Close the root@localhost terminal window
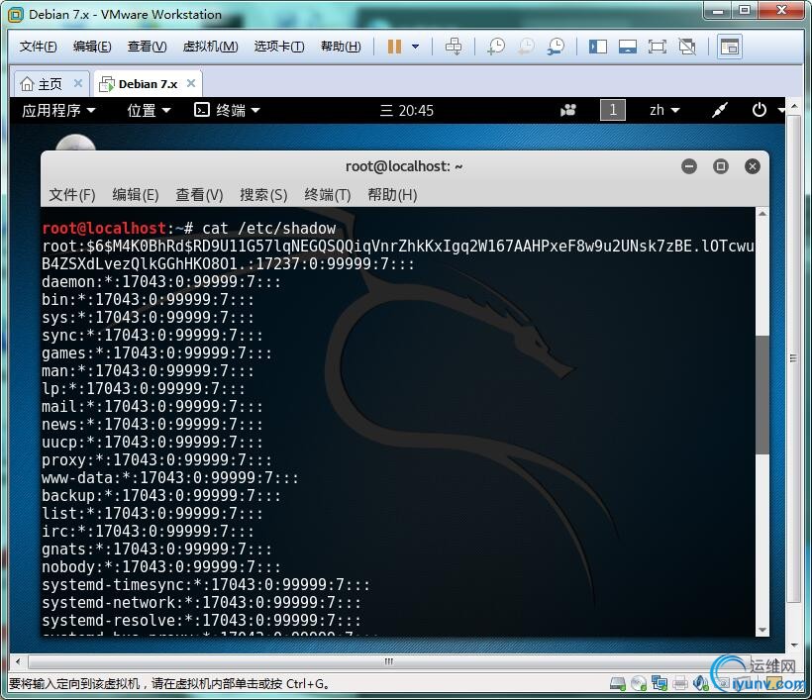The height and width of the screenshot is (700, 812). (x=753, y=166)
